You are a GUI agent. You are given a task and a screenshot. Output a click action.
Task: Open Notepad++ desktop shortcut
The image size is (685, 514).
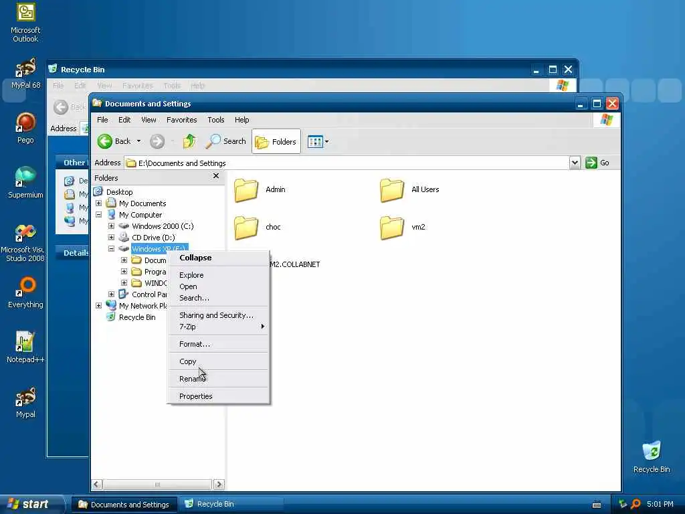point(25,347)
